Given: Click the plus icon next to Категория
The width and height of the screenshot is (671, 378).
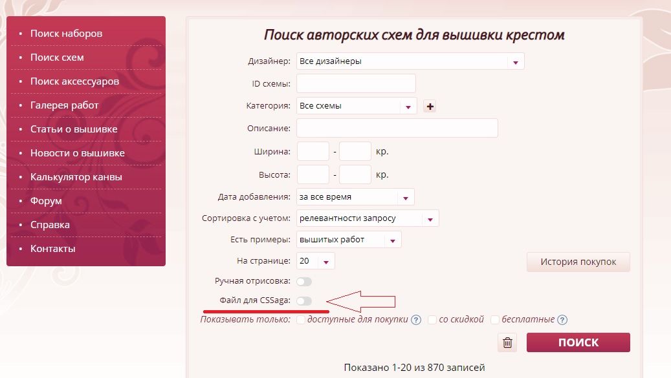Looking at the screenshot, I should [430, 106].
